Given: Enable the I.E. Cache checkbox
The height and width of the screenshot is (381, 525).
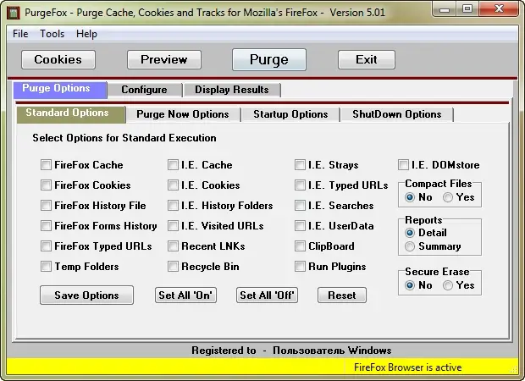Looking at the screenshot, I should (173, 165).
